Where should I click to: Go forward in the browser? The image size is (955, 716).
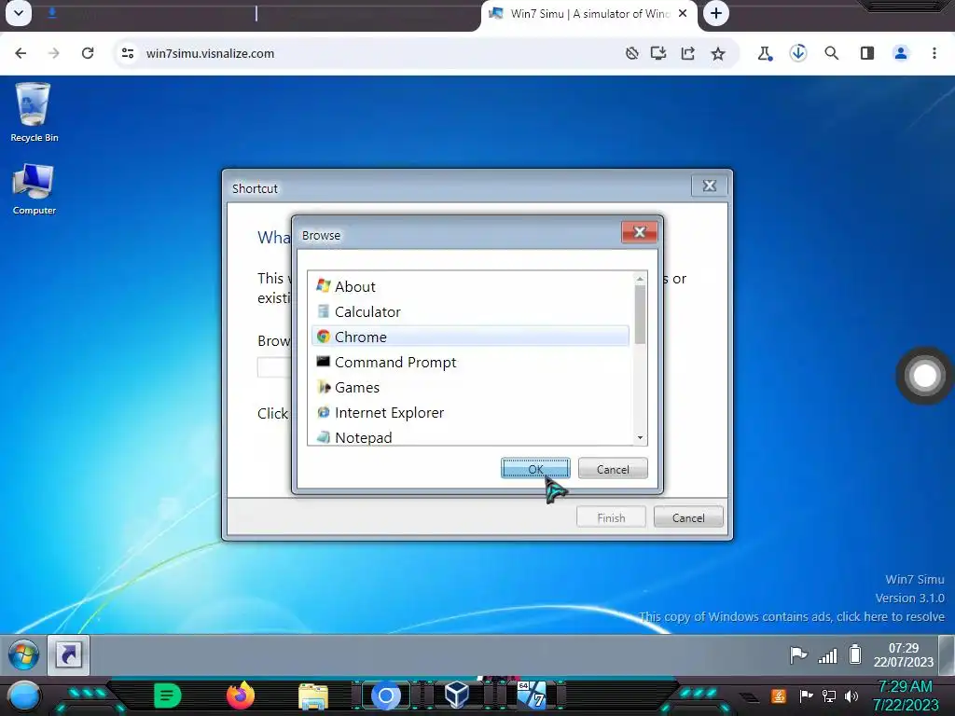coord(53,53)
